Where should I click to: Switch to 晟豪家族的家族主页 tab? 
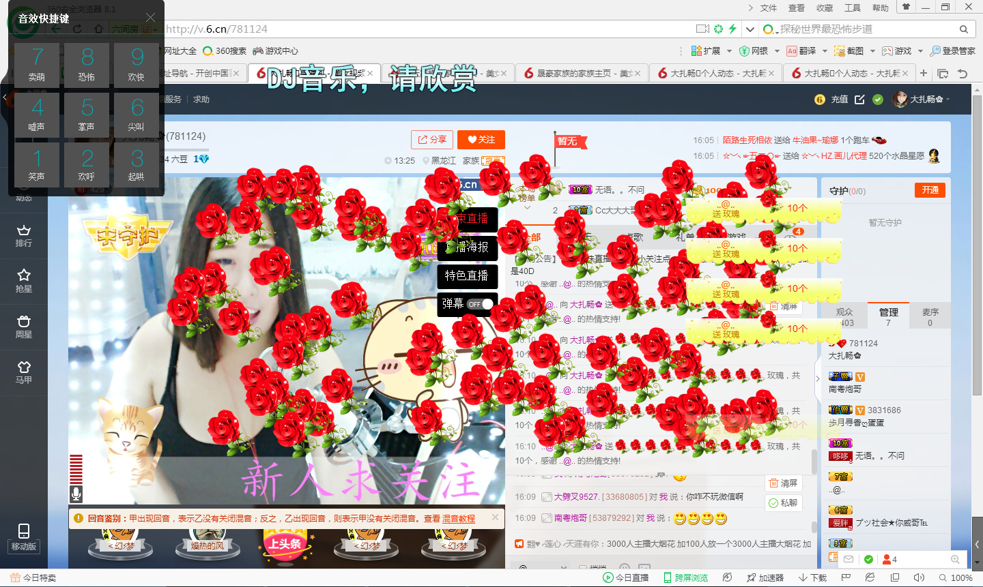(x=580, y=73)
